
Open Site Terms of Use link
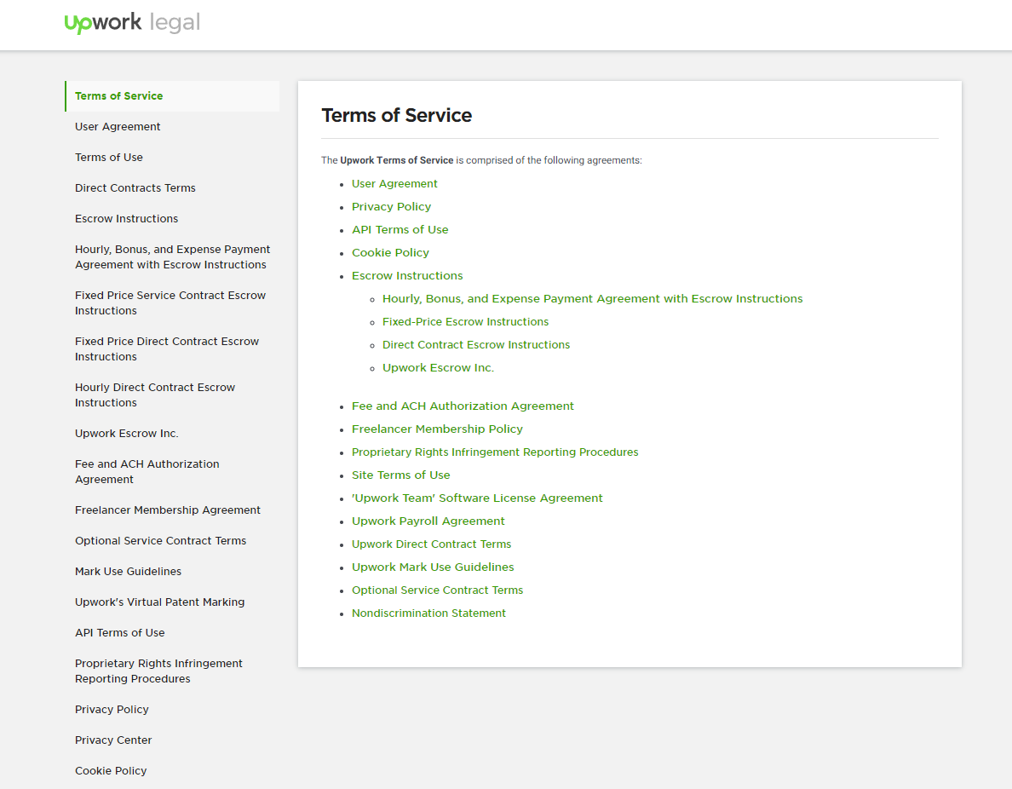(401, 475)
